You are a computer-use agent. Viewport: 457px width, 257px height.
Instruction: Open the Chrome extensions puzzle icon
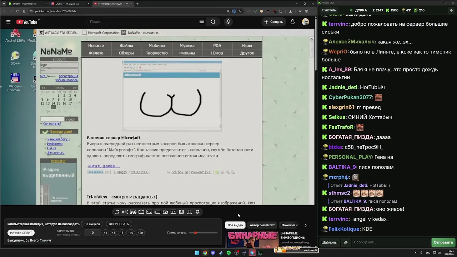(x=281, y=11)
